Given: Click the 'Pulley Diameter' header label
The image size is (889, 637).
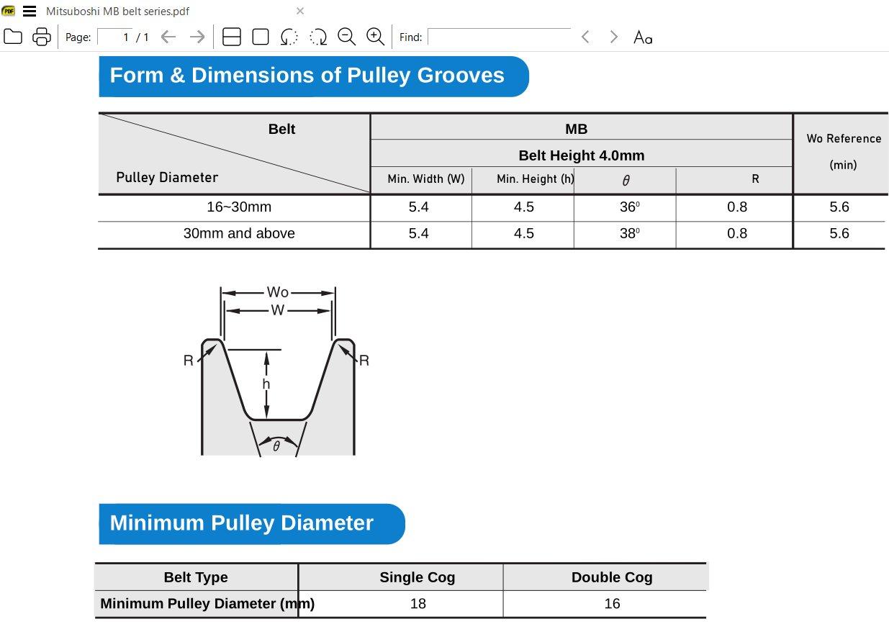Looking at the screenshot, I should 167,178.
